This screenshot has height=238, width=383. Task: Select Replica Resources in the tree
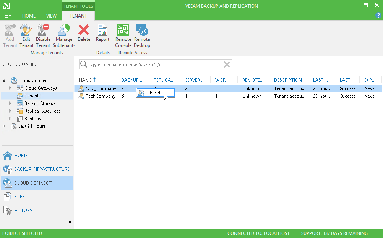42,111
